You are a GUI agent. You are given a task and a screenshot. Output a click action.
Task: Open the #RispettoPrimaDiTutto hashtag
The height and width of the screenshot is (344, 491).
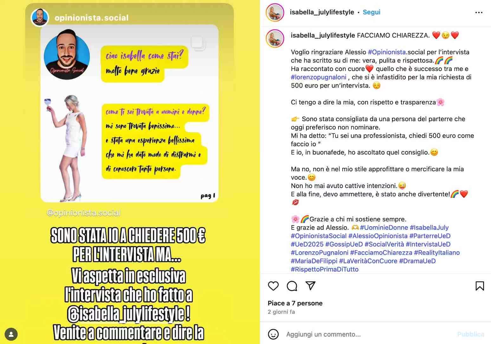[325, 269]
